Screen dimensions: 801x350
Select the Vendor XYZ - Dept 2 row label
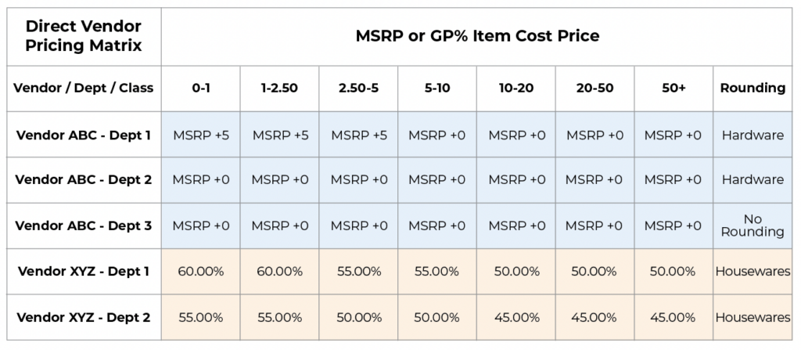pos(84,317)
